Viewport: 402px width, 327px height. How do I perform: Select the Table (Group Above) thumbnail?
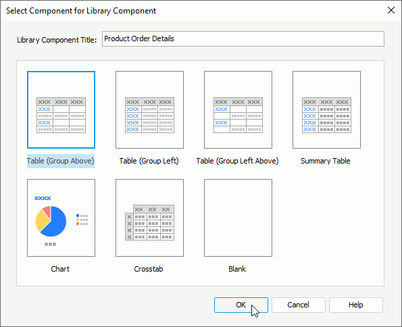point(61,109)
